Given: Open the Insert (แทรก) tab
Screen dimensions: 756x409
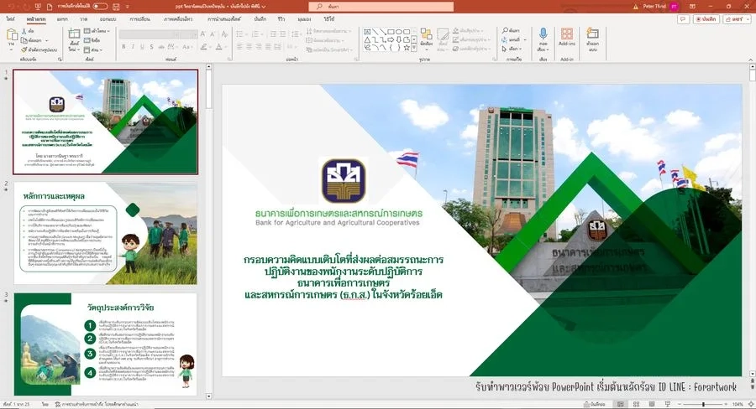Looking at the screenshot, I should click(62, 19).
